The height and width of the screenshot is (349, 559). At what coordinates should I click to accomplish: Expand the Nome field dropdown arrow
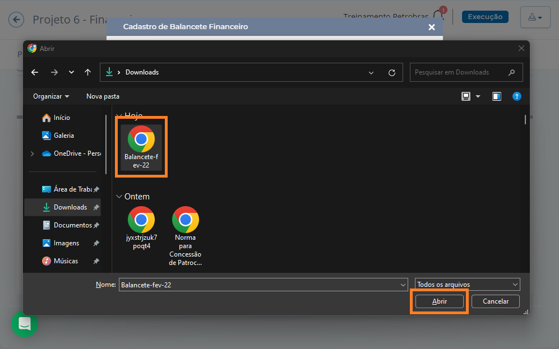click(x=403, y=285)
